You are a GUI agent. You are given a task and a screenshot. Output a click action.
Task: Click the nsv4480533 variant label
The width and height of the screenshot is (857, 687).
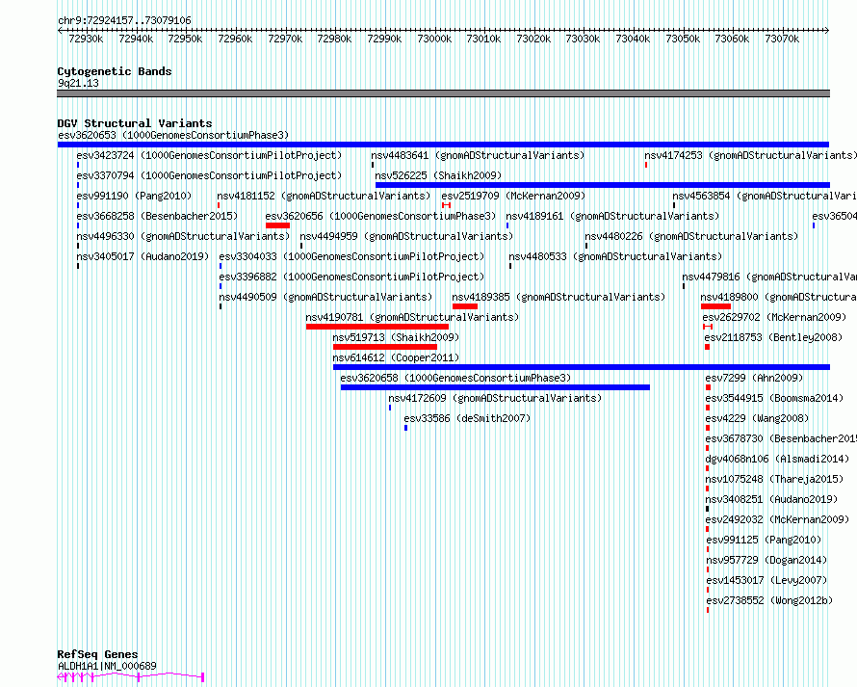tap(615, 256)
